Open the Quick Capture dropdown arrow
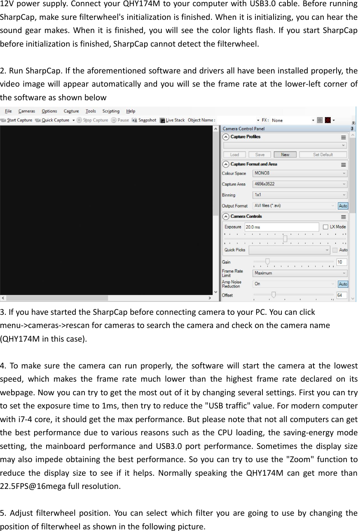The height and width of the screenshot is (531, 358). pyautogui.click(x=73, y=120)
